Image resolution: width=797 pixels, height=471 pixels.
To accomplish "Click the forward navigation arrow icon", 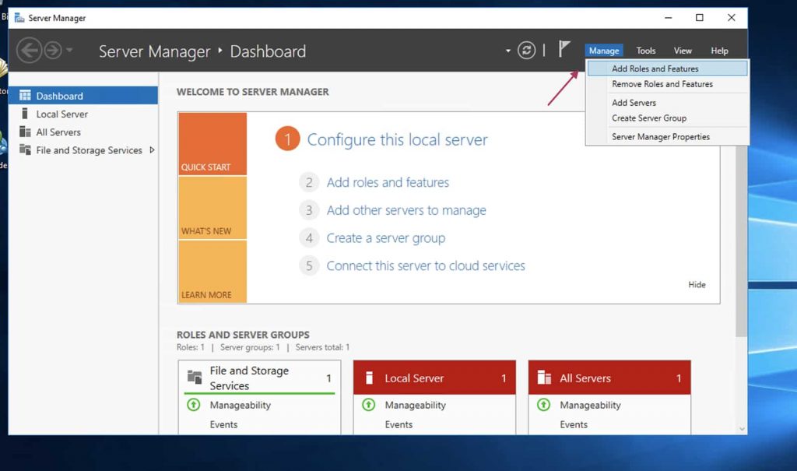I will [x=52, y=51].
